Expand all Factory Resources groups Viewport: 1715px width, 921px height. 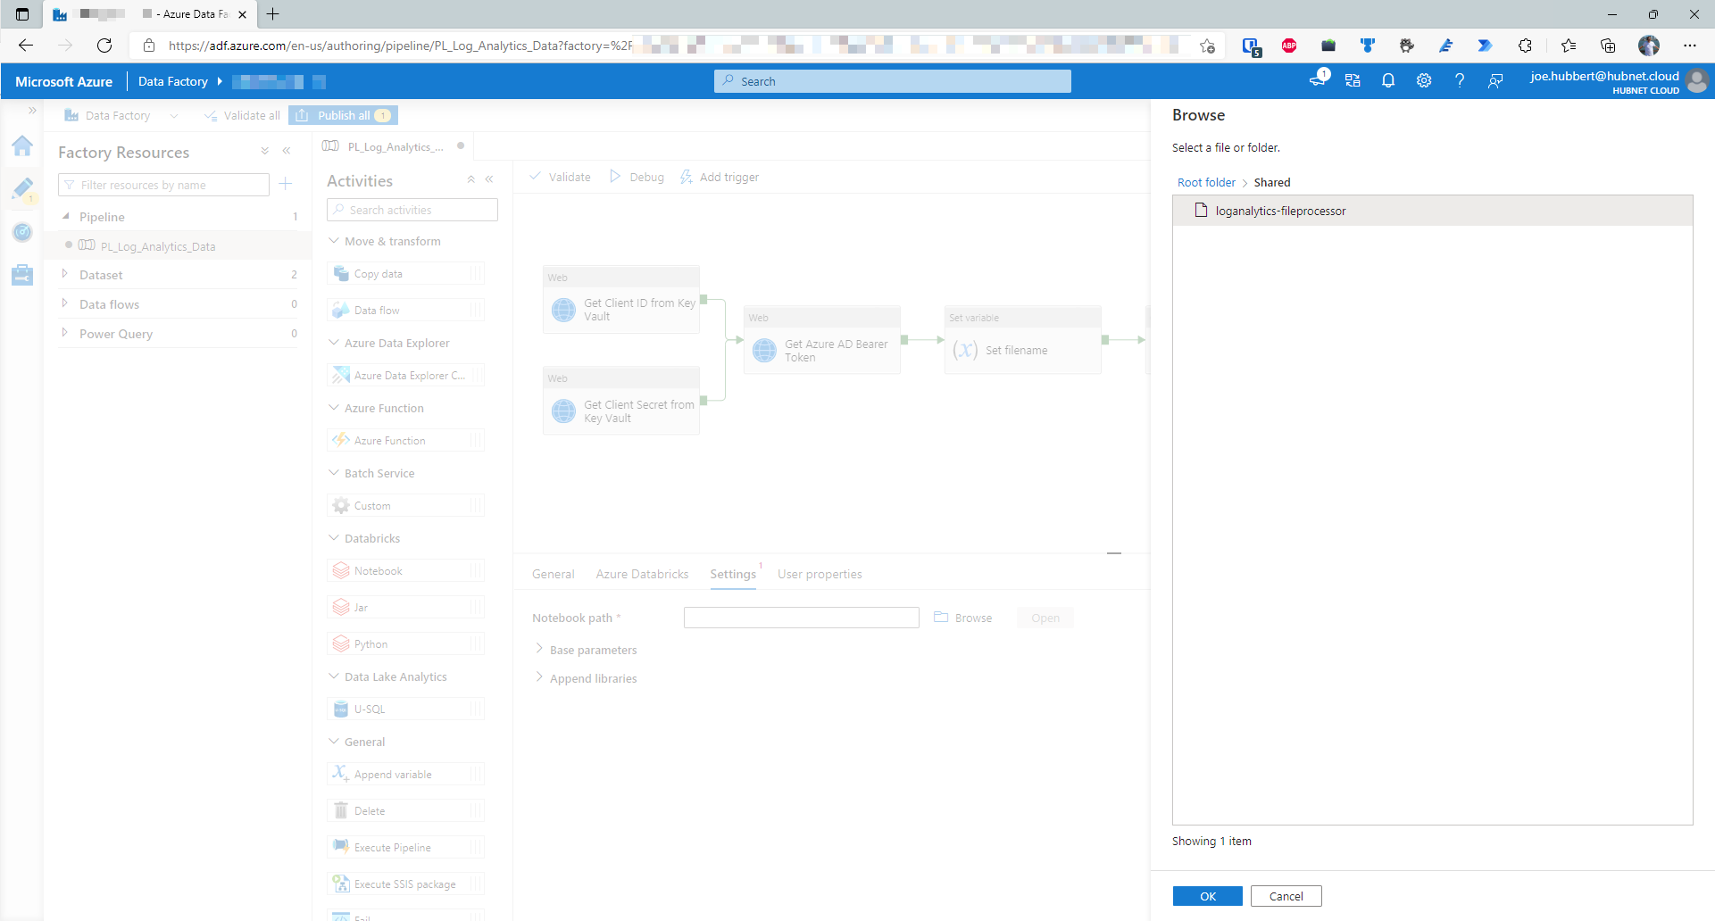click(265, 152)
